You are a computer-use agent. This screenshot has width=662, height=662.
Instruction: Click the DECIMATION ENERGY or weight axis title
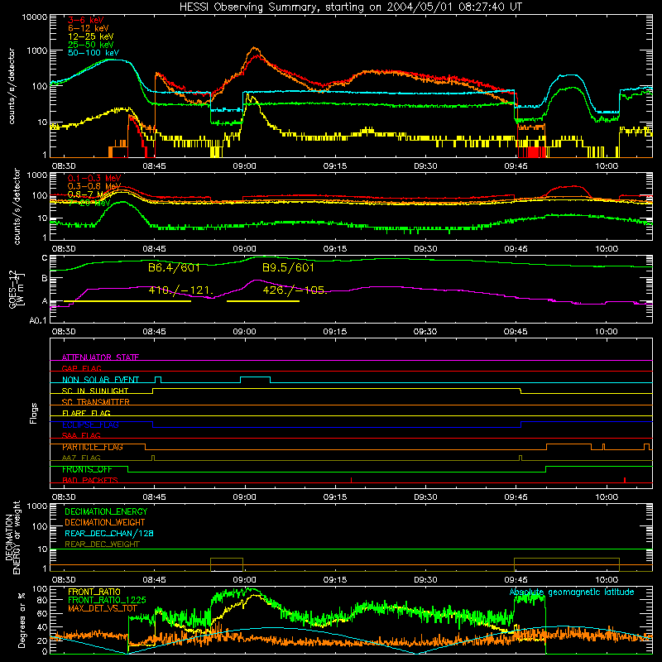pos(12,537)
